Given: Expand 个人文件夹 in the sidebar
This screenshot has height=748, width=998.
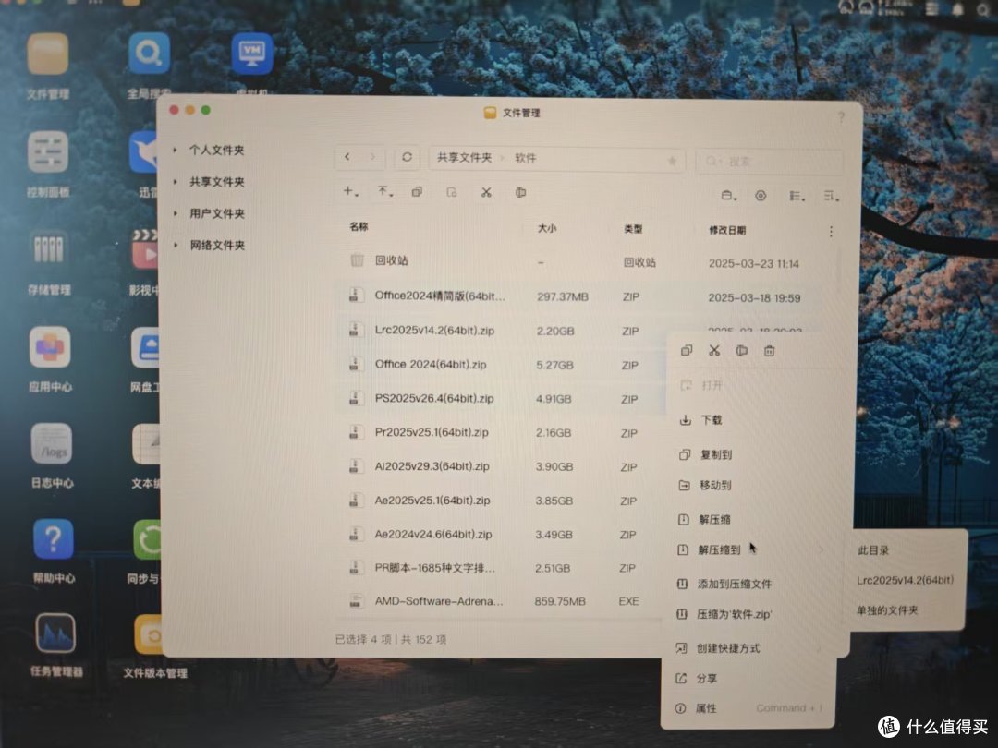Looking at the screenshot, I should [x=175, y=151].
